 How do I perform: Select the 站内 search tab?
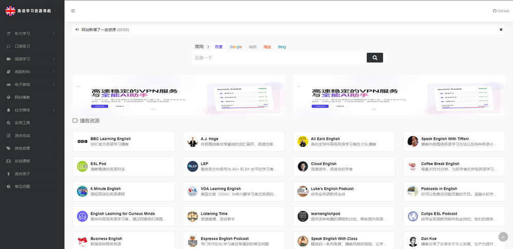tap(252, 47)
